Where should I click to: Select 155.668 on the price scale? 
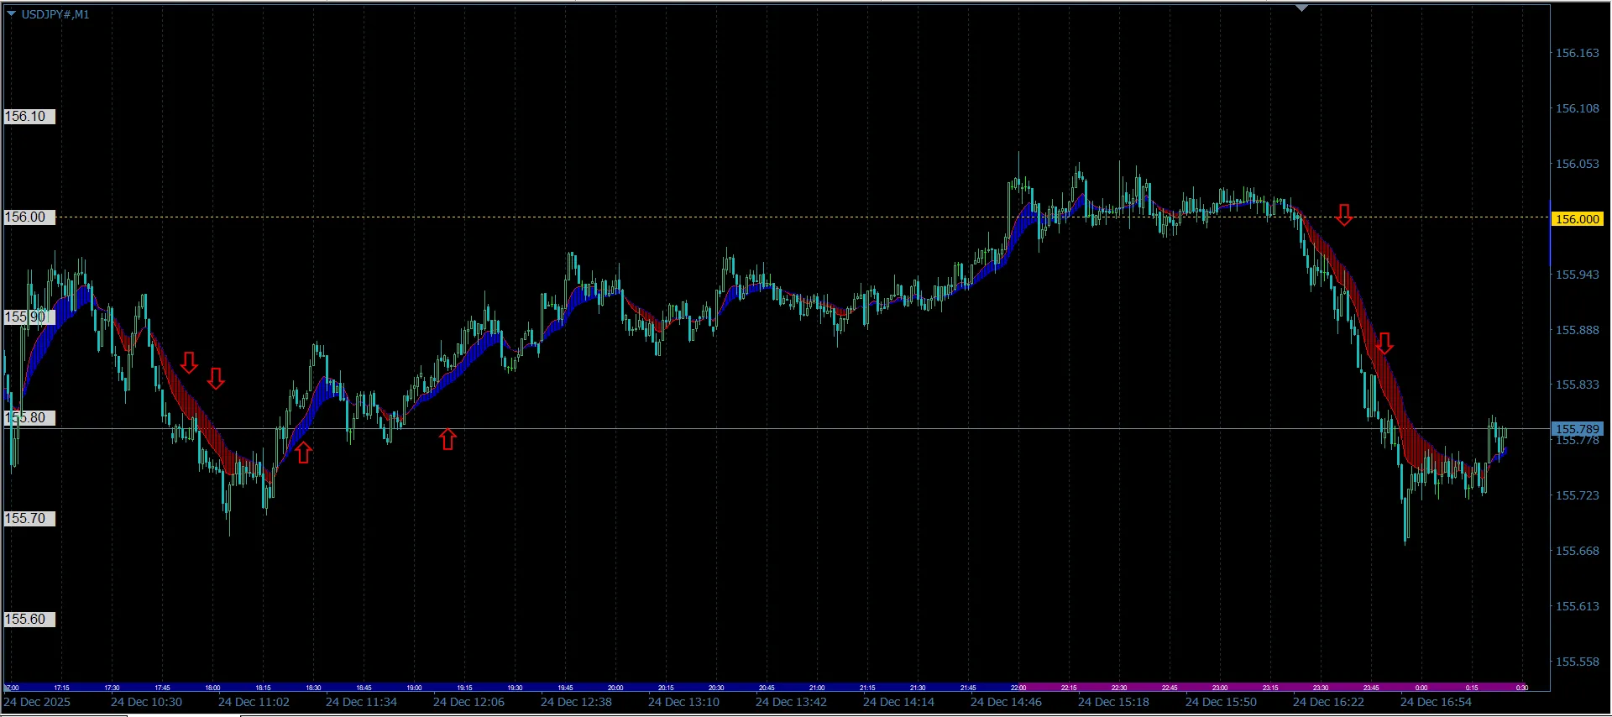pyautogui.click(x=1578, y=551)
